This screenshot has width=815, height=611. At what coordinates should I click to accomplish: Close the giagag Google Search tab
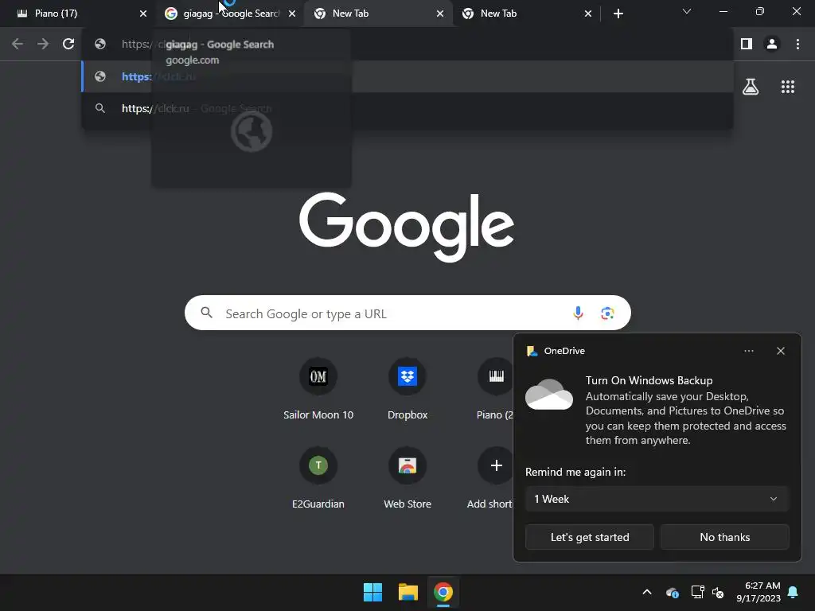(x=292, y=14)
